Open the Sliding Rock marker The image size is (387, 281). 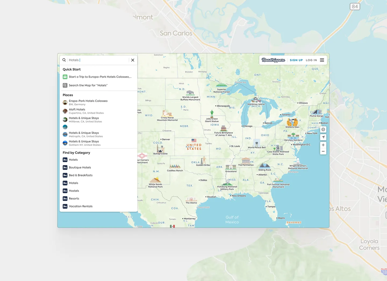pyautogui.click(x=265, y=167)
